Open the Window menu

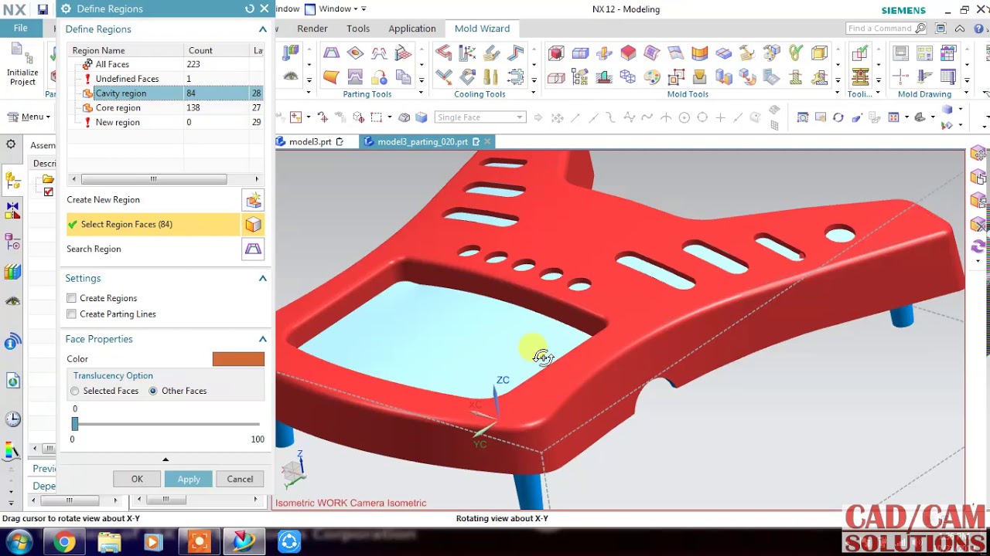(336, 9)
